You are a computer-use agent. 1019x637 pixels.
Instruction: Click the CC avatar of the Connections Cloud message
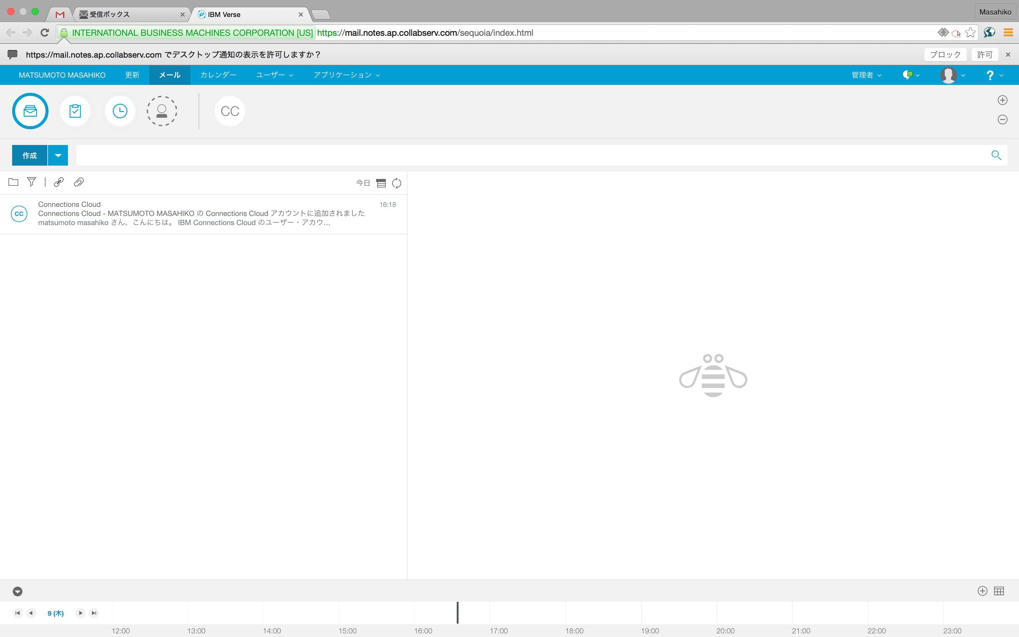(x=19, y=214)
